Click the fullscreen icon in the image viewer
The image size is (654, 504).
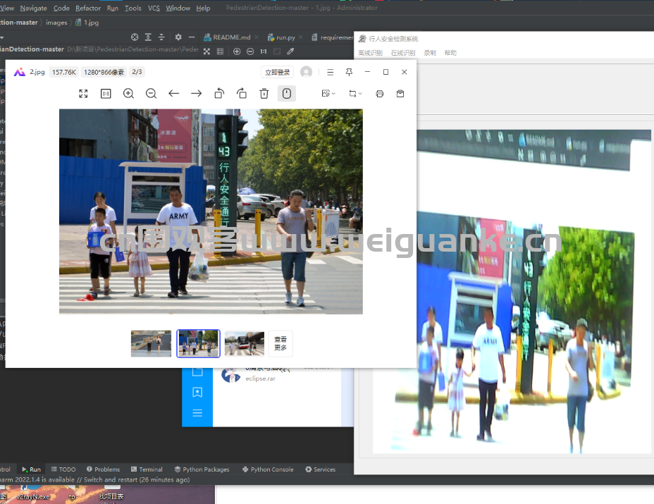point(83,94)
